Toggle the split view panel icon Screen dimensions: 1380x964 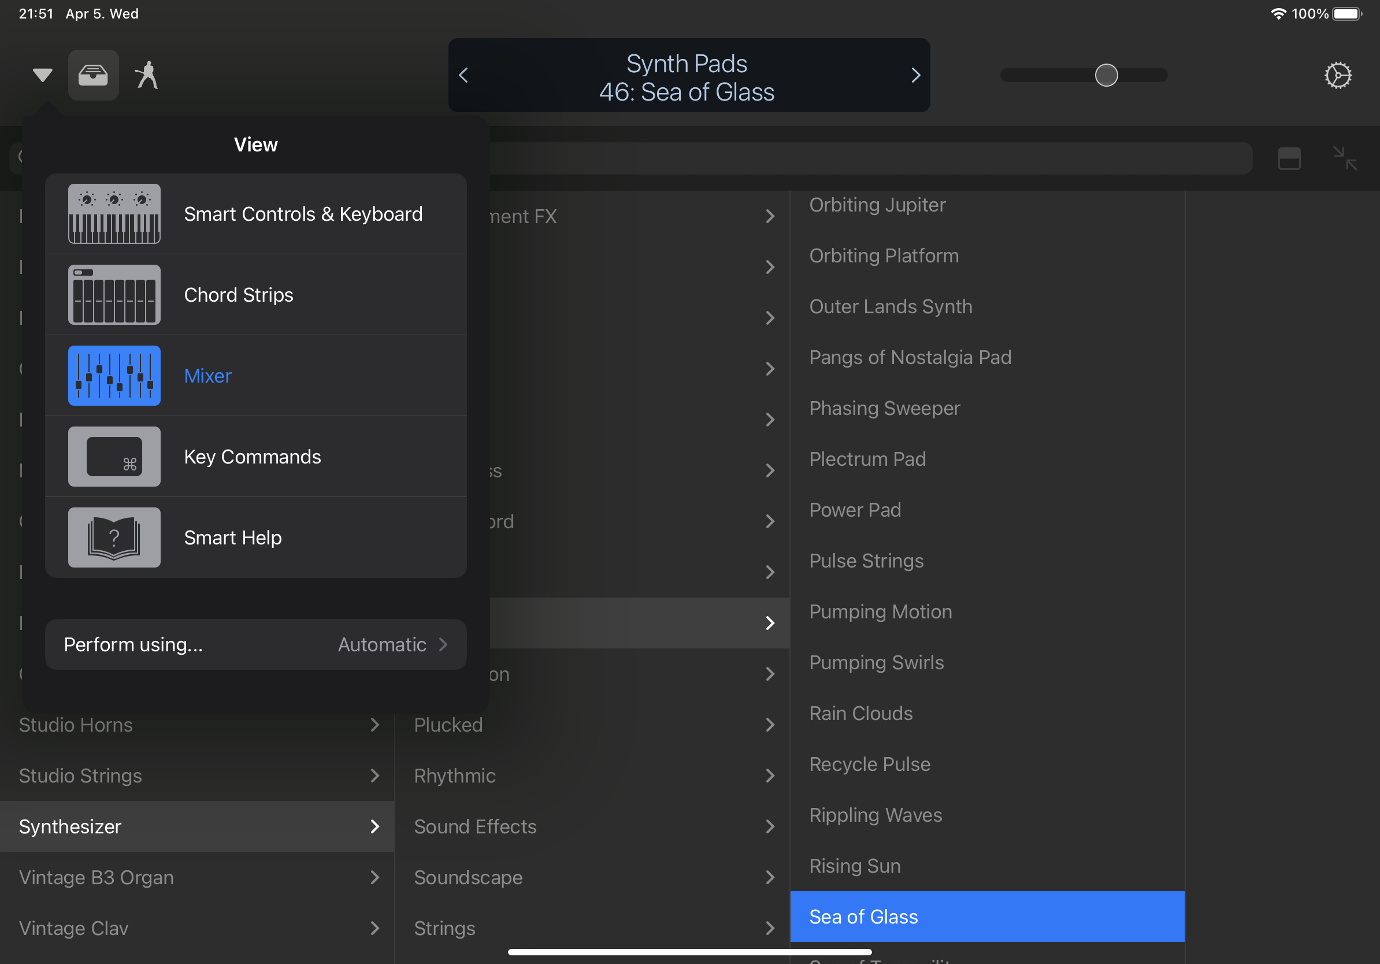1289,159
